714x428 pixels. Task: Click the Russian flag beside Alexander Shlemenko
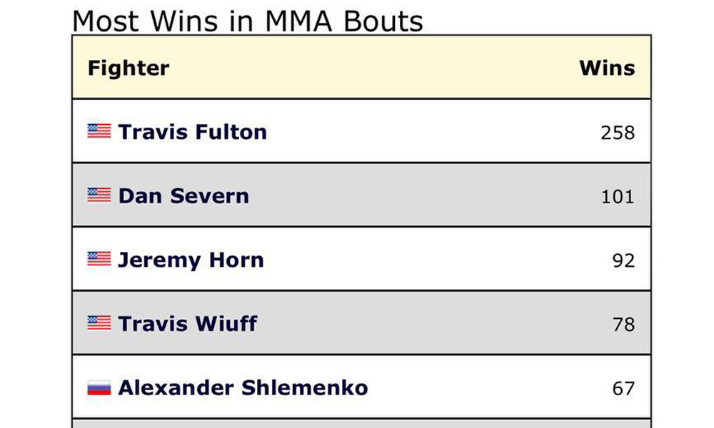click(99, 387)
